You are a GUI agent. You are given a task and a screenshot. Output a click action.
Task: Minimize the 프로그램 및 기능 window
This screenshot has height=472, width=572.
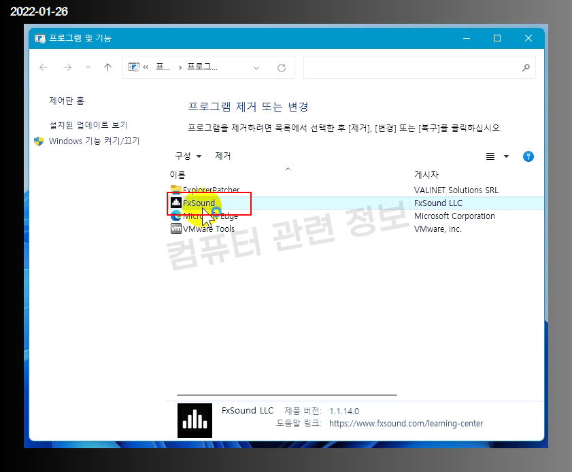[467, 38]
